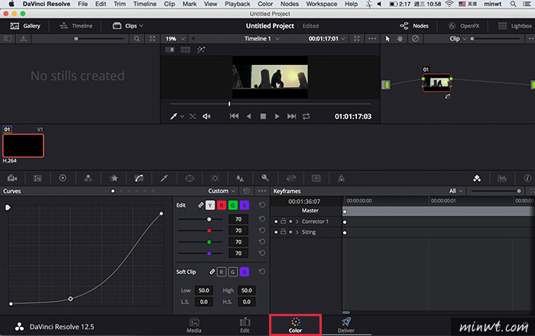Image resolution: width=535 pixels, height=336 pixels.
Task: Open the Tracker palette icon
Action: pos(215,178)
